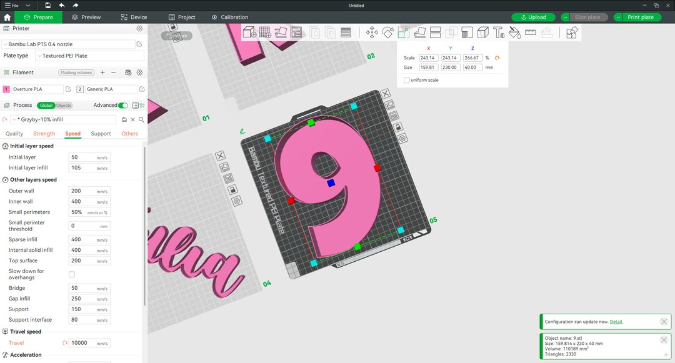Open the Text tool
This screenshot has width=675, height=363.
point(498,32)
